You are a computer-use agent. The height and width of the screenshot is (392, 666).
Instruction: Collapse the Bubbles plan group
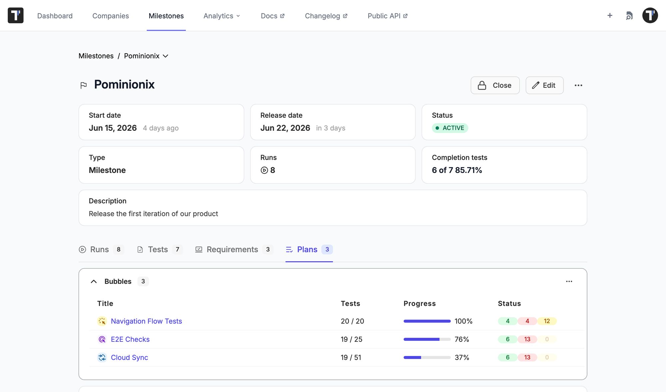click(94, 282)
